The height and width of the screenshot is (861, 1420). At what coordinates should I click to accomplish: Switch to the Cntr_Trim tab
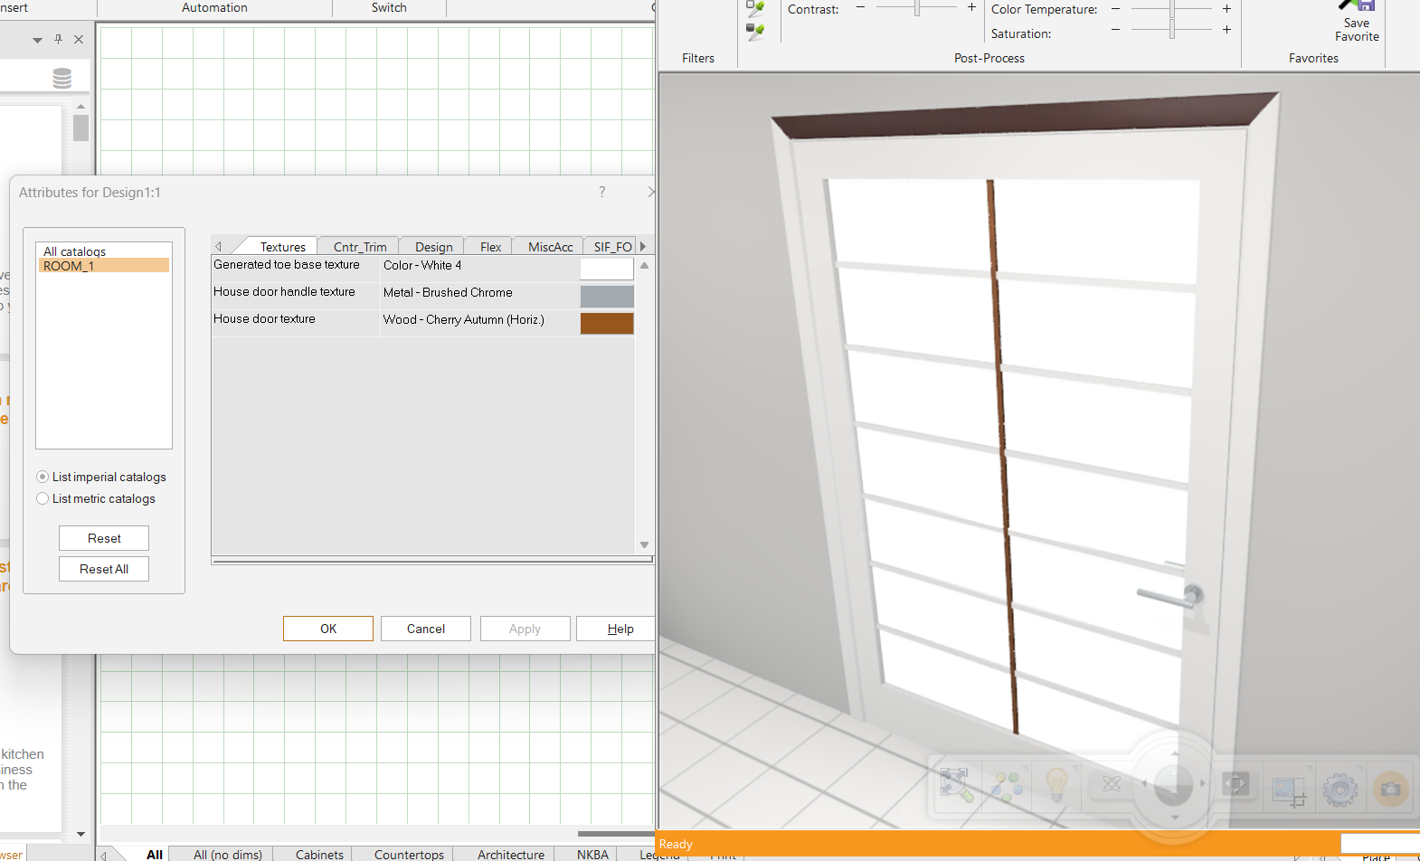359,247
